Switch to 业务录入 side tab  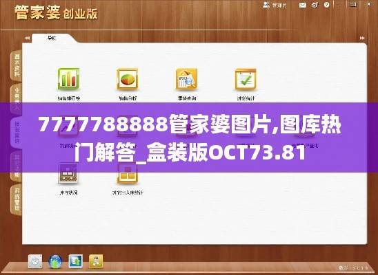pyautogui.click(x=17, y=98)
